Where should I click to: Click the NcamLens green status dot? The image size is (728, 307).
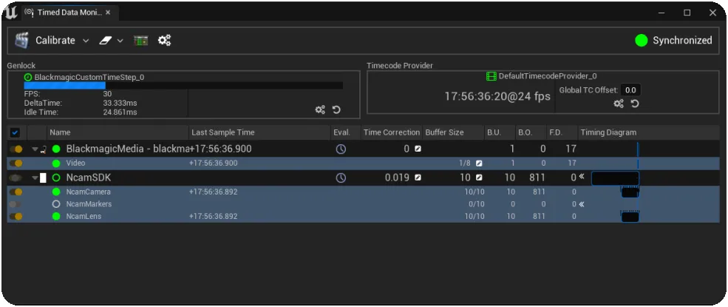coord(57,217)
